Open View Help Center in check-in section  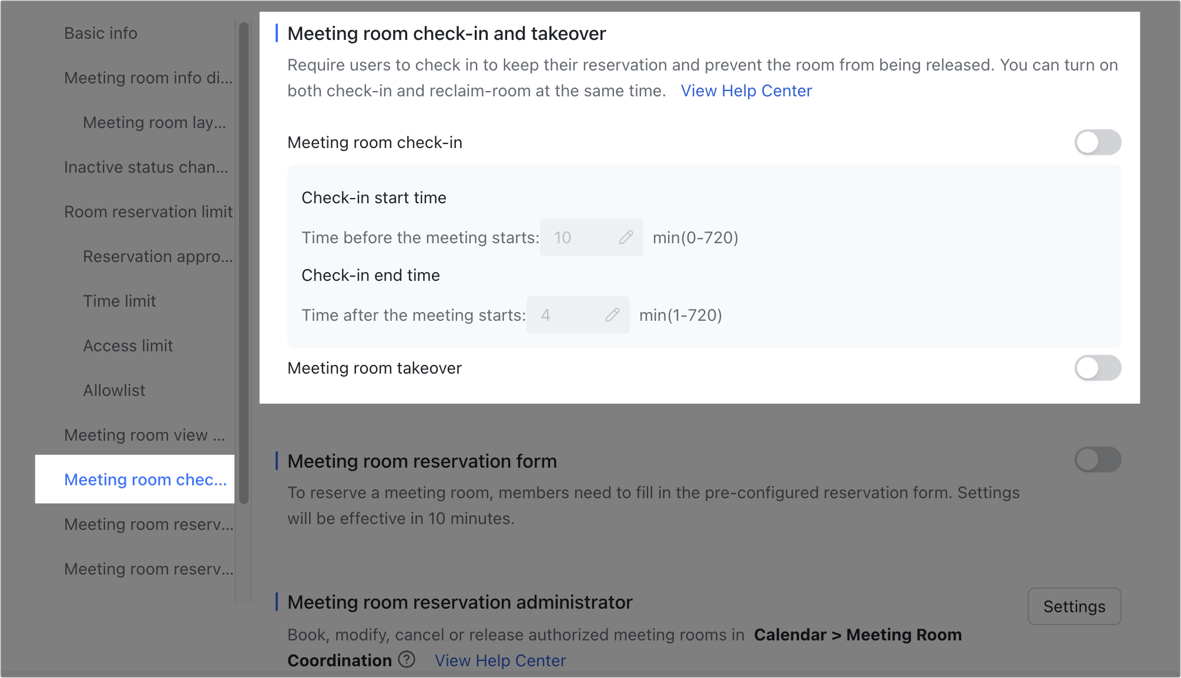click(x=746, y=90)
